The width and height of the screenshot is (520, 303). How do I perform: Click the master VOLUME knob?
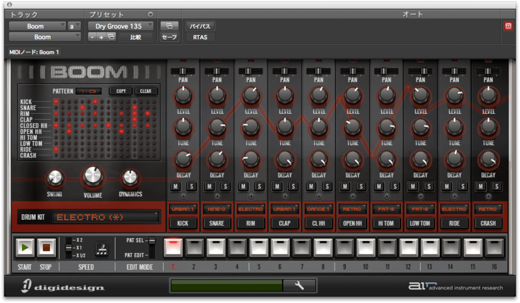pyautogui.click(x=93, y=176)
